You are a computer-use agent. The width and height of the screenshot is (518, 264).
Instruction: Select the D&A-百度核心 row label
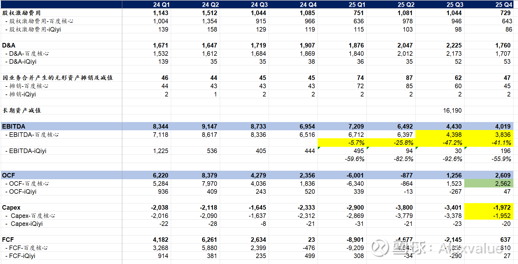(27, 53)
